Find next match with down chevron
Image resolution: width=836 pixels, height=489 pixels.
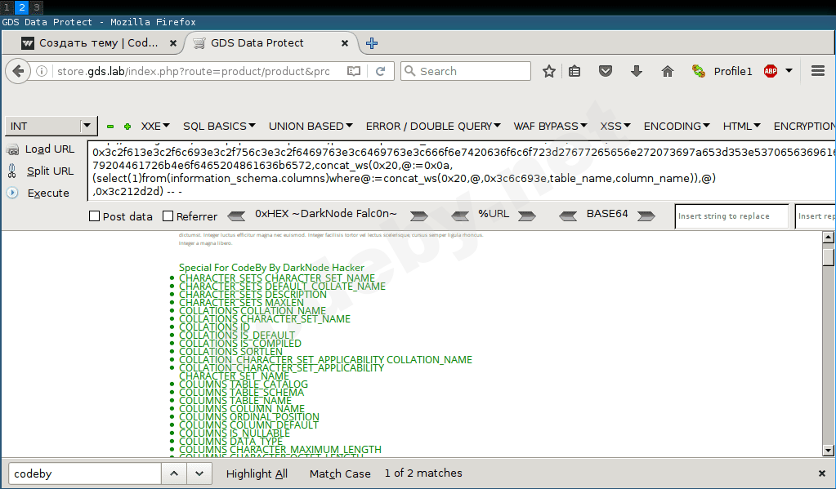[199, 473]
